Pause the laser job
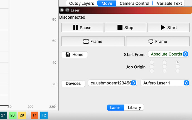 click(x=82, y=27)
